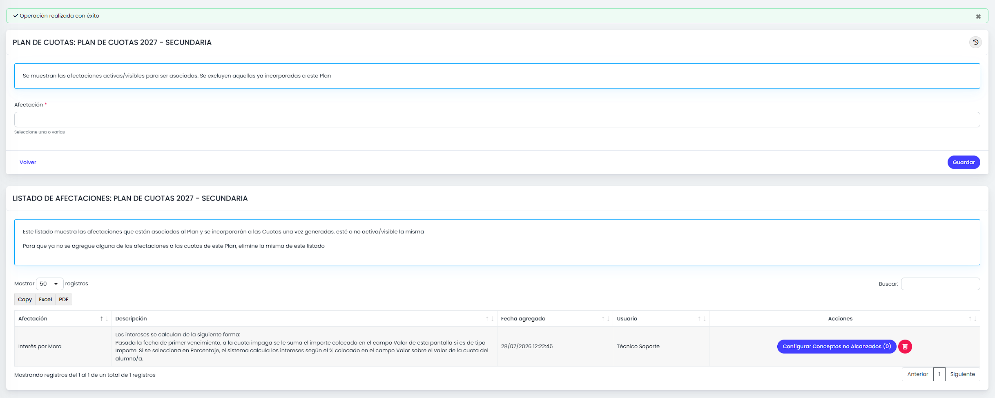Focus the Buscar search field
The width and height of the screenshot is (995, 398).
coord(940,284)
